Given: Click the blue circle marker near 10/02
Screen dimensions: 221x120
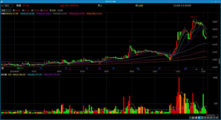Looking at the screenshot, I should pyautogui.click(x=159, y=68).
